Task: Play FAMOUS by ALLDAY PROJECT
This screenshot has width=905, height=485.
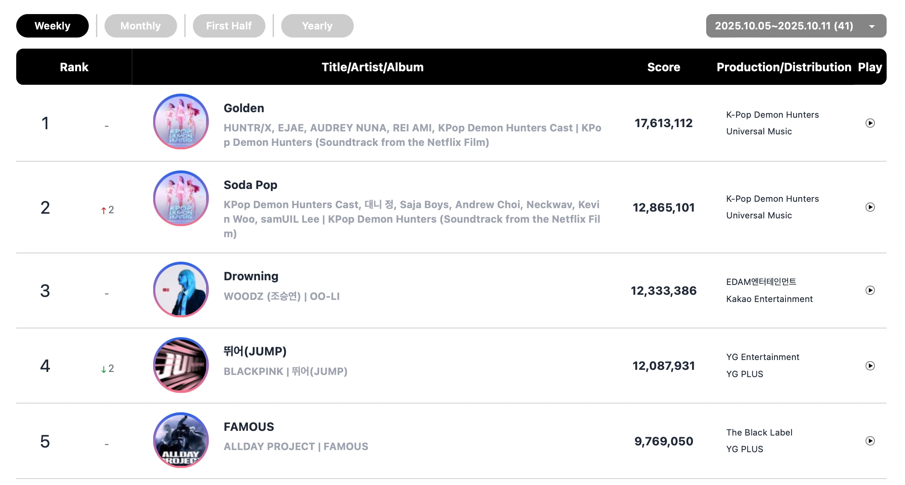Action: (870, 441)
